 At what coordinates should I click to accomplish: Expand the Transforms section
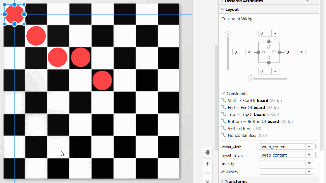pyautogui.click(x=222, y=181)
